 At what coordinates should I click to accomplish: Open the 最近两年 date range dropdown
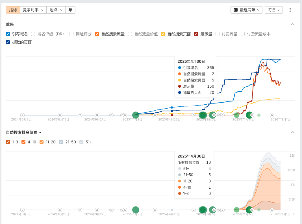click(x=246, y=10)
